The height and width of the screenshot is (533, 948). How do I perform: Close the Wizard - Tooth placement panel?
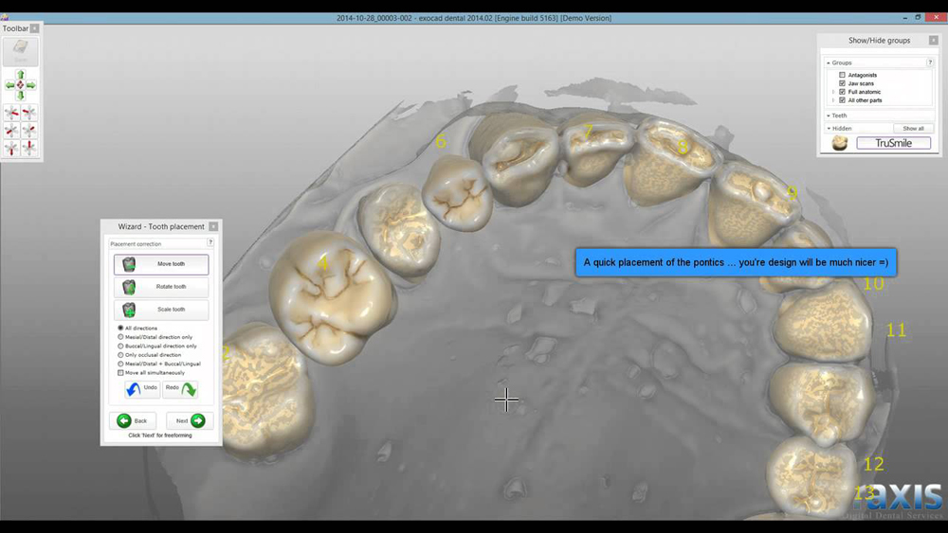[x=213, y=226]
